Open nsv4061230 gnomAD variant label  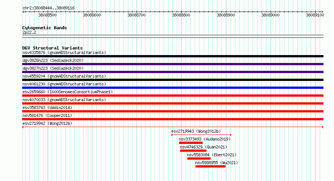click(64, 84)
